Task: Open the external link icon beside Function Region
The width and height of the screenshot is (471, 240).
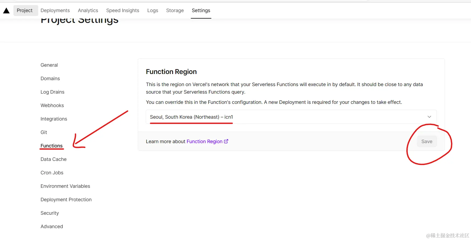Action: tap(226, 141)
